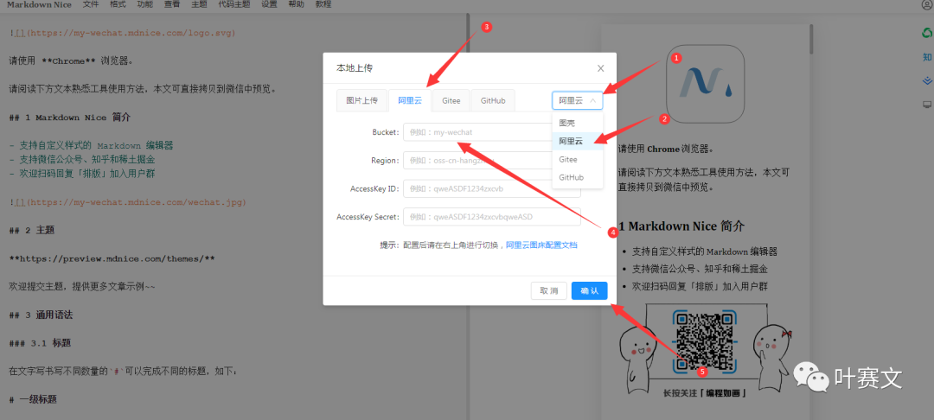
Task: Click preview bullet '支持微信公众号、知乎和稀土掘金'
Action: click(700, 269)
